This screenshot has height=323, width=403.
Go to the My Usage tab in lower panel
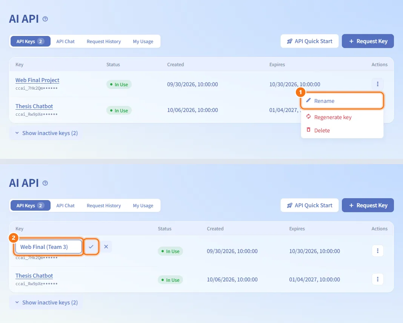click(x=143, y=205)
